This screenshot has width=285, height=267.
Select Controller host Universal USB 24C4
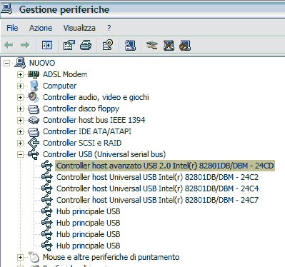click(x=157, y=188)
